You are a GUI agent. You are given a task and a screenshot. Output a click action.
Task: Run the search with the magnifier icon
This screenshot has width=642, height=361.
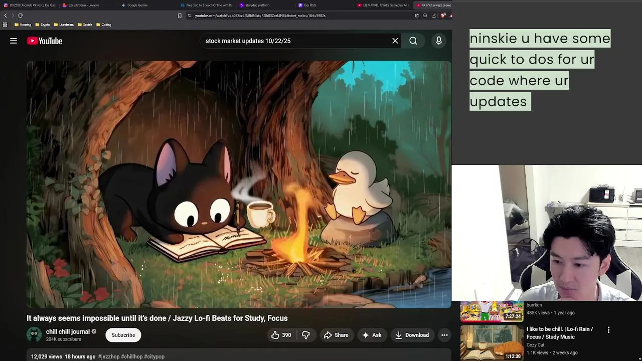coord(413,41)
